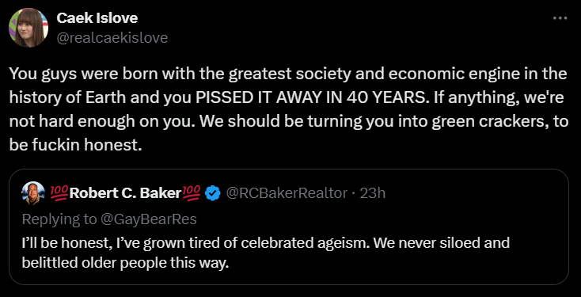
Task: Click the 100 emoji before Robert's name
Action: coord(59,192)
